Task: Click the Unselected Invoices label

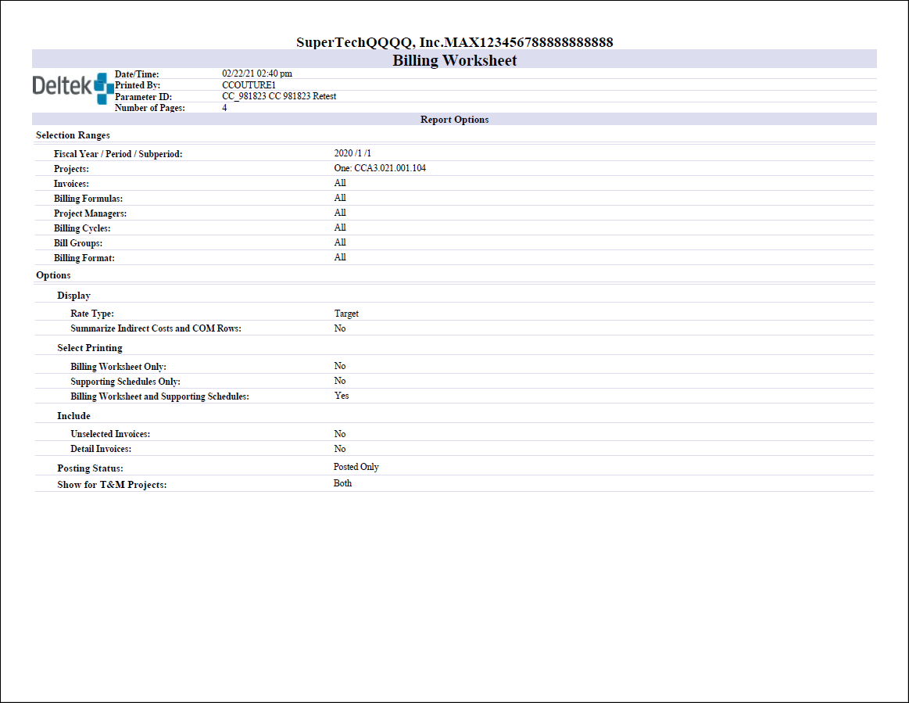Action: [110, 434]
